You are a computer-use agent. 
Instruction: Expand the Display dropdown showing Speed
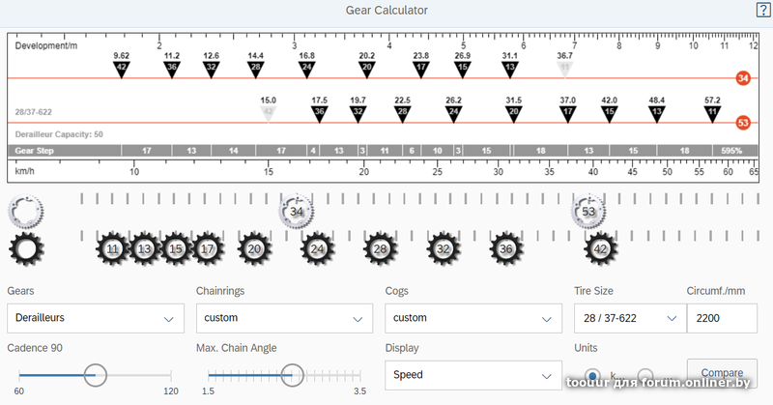coord(472,374)
